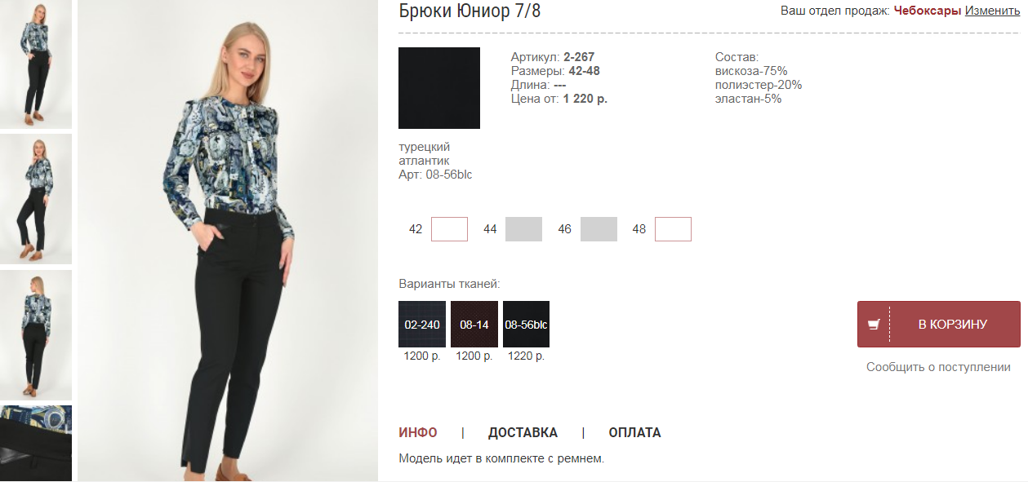Show third thumbnail back view
This screenshot has width=1028, height=482.
click(x=36, y=335)
